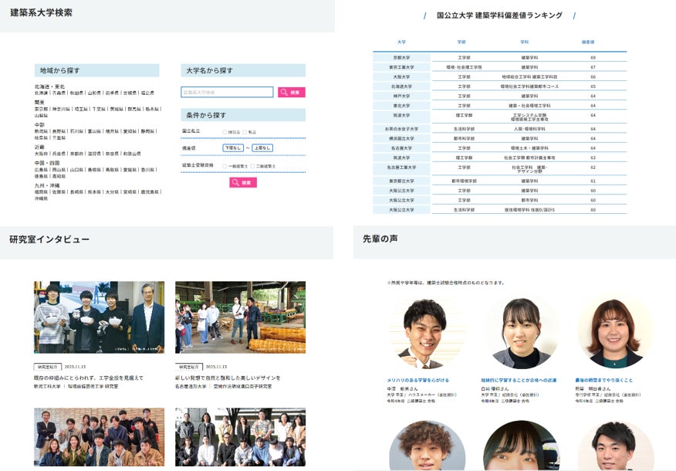Click 研究室紹介 tag under the white bowls photo
Screen dimensions: 676x471
pos(47,367)
